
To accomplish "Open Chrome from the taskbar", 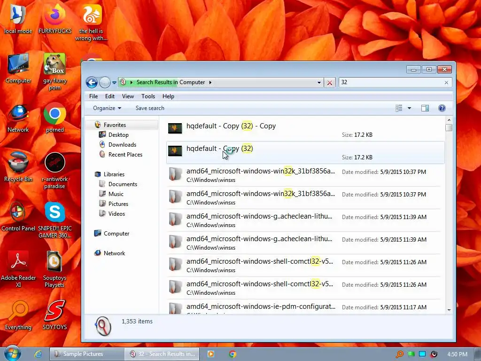I will (233, 354).
